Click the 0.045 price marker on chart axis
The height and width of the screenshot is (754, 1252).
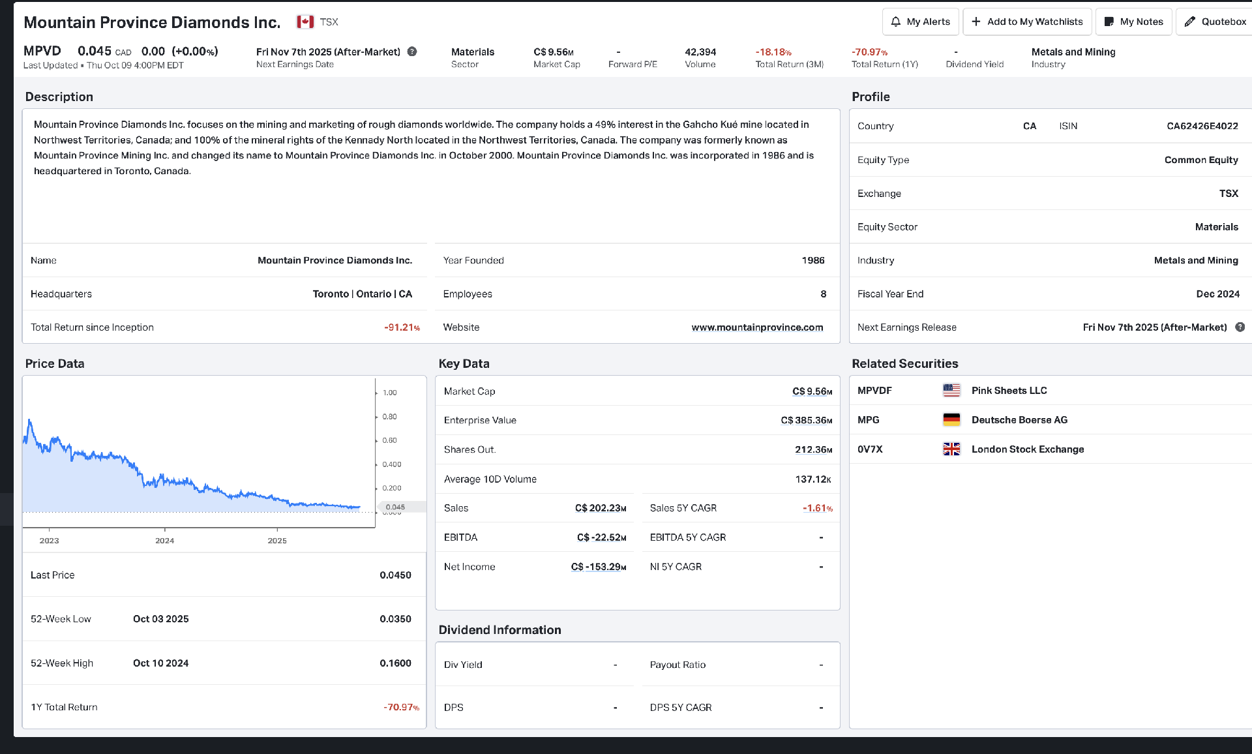(x=395, y=507)
